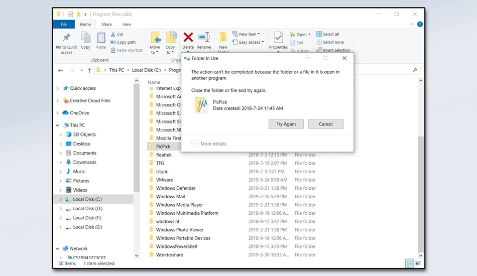Collapse the This PC tree node

(58, 125)
